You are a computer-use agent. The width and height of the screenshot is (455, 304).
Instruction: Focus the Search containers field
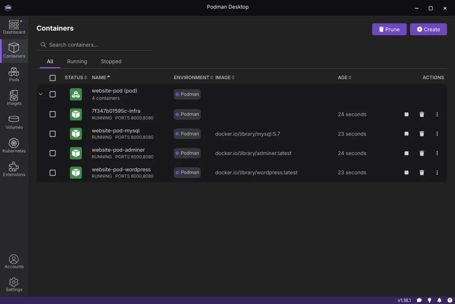coord(94,45)
